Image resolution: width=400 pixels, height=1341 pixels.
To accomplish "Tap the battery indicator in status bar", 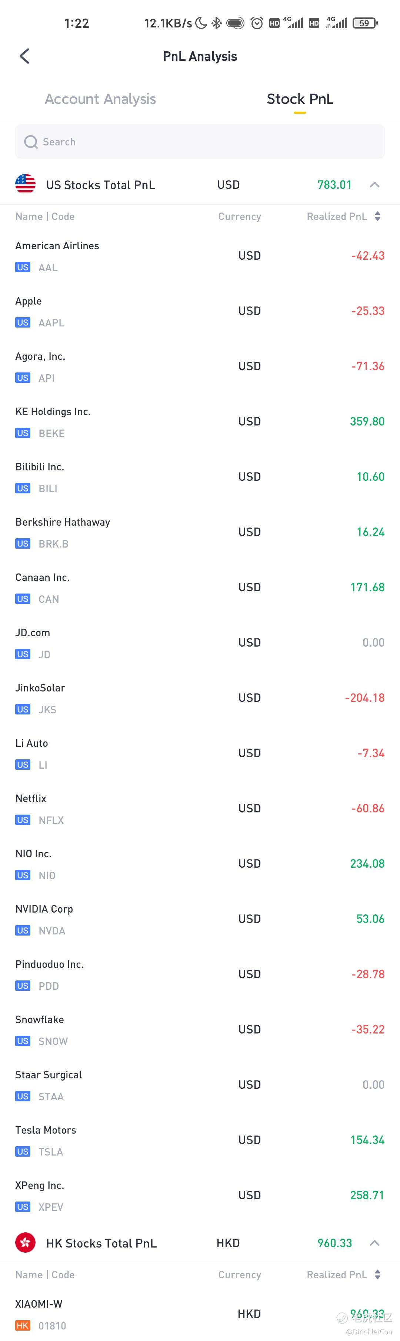I will point(365,23).
